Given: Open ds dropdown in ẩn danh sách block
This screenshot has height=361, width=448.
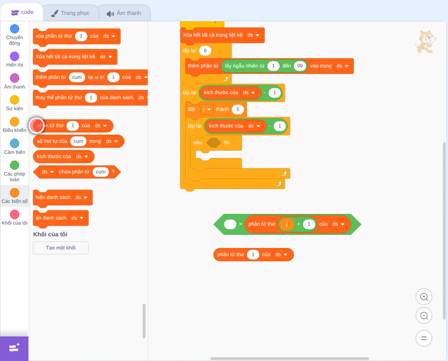Looking at the screenshot, I should (77, 218).
